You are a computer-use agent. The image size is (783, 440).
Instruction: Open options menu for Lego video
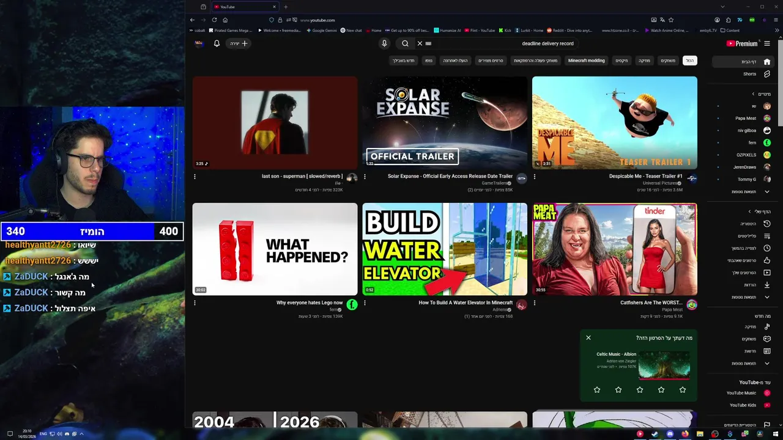195,302
